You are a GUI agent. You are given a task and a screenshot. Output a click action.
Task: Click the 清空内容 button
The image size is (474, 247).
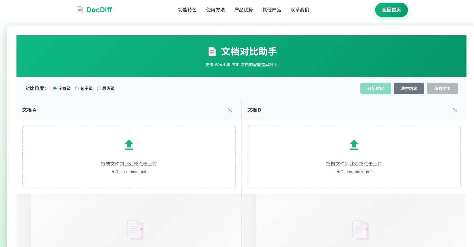click(409, 88)
